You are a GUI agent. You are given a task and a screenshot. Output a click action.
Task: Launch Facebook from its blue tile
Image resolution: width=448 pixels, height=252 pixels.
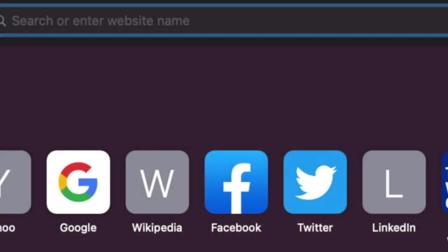tap(236, 182)
